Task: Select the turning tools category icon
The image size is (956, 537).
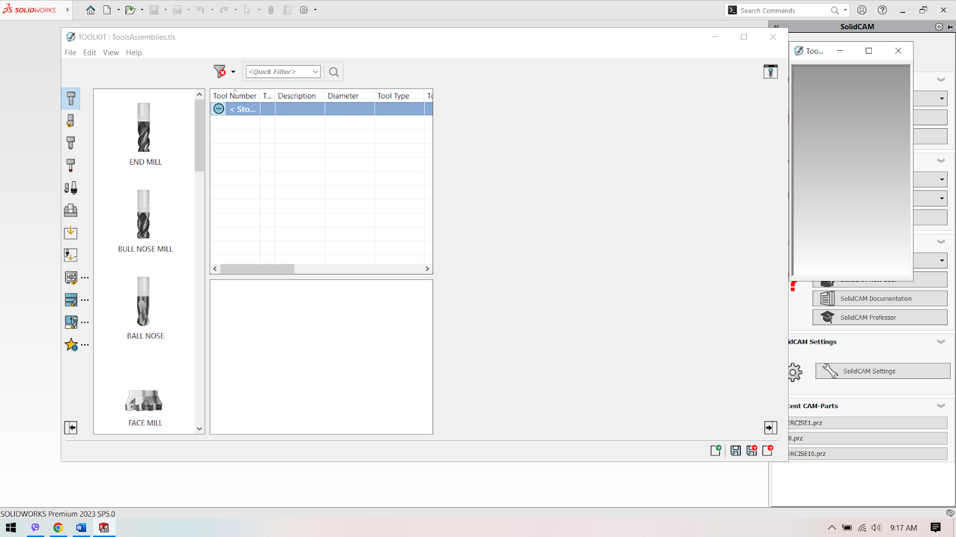Action: (71, 121)
